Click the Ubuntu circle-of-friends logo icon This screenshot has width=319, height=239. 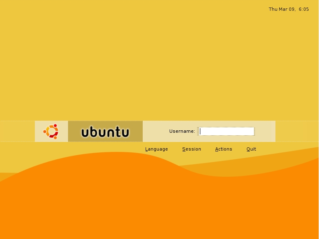click(51, 132)
